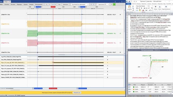Click the Зум toolbar button
The image size is (173, 97).
(x=59, y=4)
